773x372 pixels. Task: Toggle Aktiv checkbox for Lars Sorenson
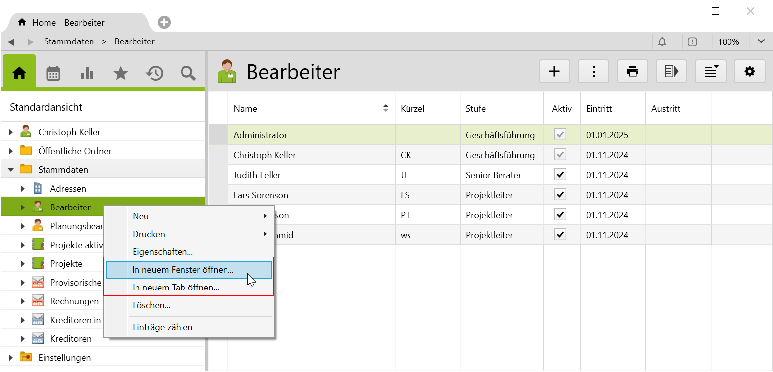pyautogui.click(x=560, y=195)
